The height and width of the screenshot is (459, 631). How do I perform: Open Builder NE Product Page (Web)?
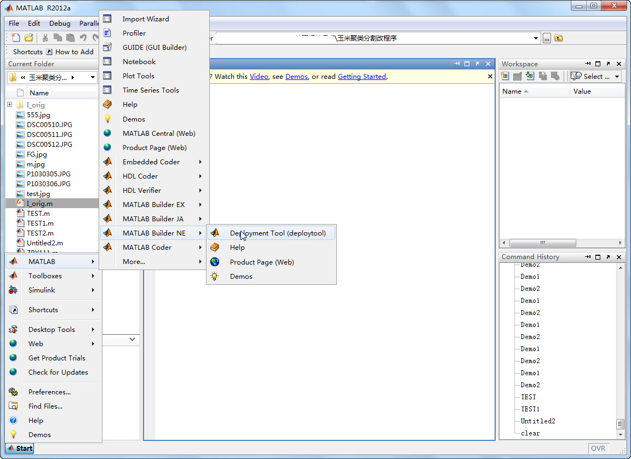272,262
